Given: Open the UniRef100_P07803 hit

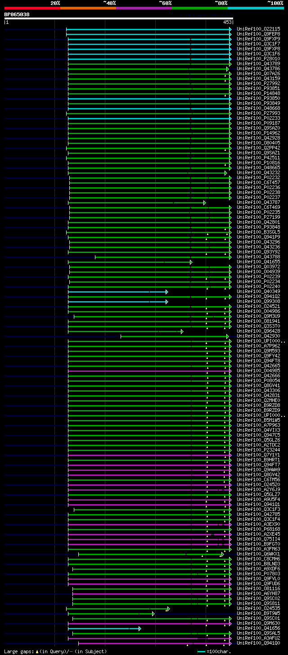Looking at the screenshot, I should pos(258,574).
